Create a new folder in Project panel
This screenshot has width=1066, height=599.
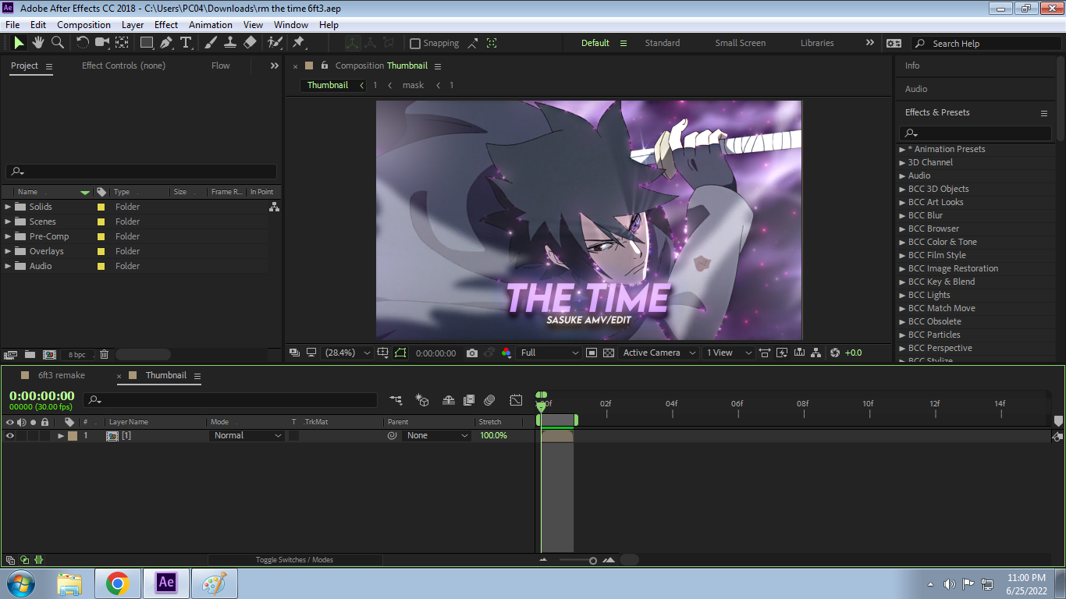pyautogui.click(x=30, y=354)
